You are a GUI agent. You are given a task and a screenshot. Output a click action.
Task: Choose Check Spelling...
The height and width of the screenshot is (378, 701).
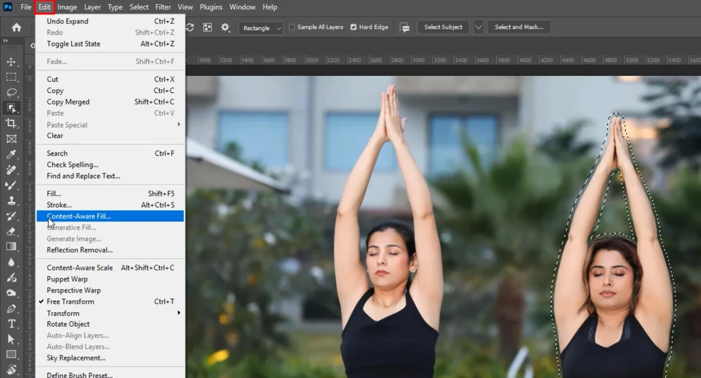pos(110,165)
